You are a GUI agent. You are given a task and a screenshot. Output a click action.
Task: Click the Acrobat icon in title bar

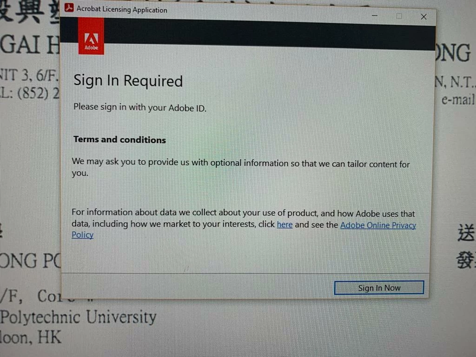tap(69, 7)
